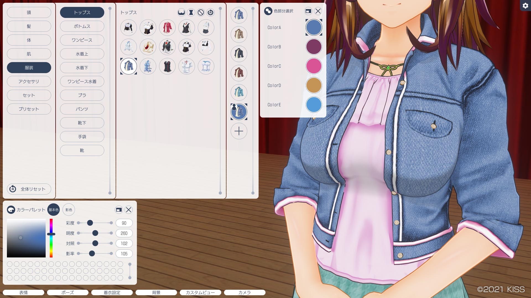Click the 彩度 value field showing 90
Viewport: 531px width, 298px height.
pos(124,223)
